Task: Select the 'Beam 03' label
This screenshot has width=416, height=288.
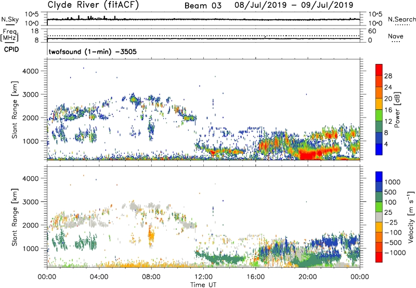Action: pos(203,6)
